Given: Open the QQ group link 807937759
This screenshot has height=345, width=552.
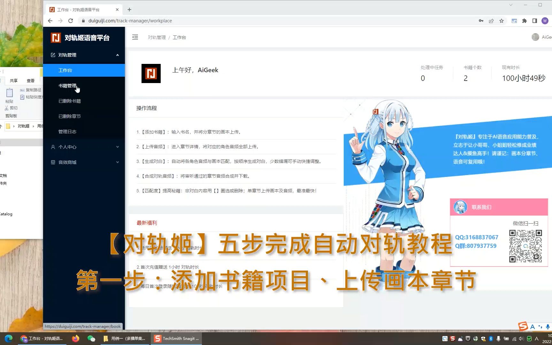Looking at the screenshot, I should tap(476, 246).
